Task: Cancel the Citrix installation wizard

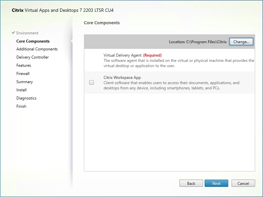Action: pos(243,183)
